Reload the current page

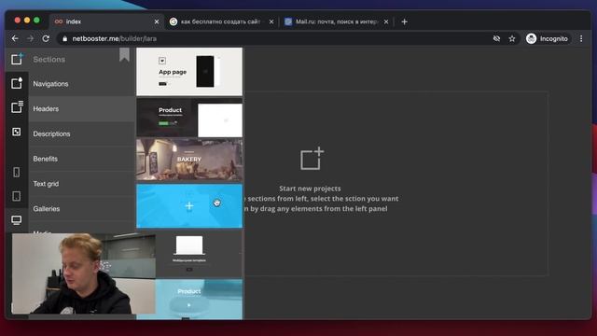46,38
